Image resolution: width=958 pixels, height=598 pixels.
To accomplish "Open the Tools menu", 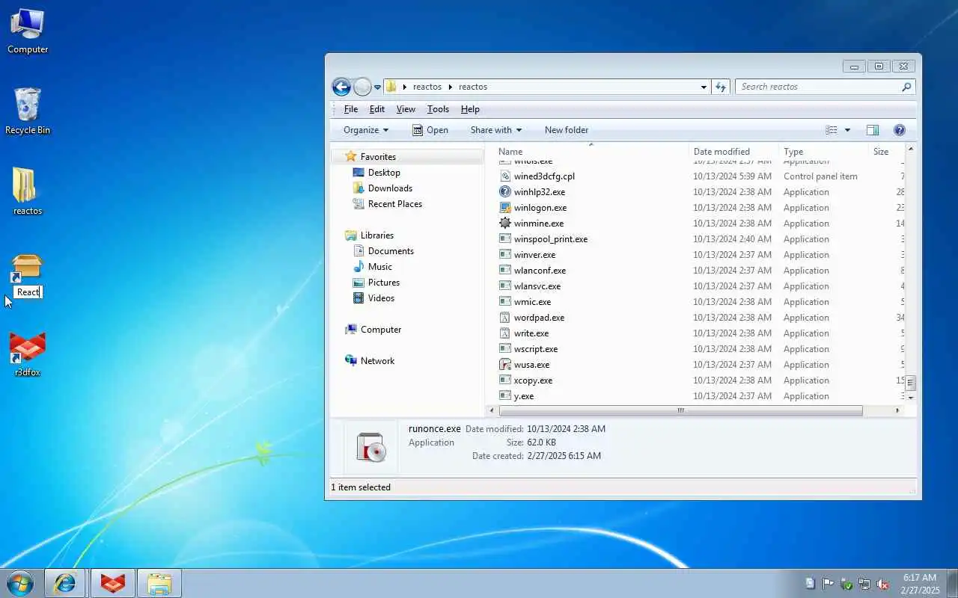I will [438, 109].
